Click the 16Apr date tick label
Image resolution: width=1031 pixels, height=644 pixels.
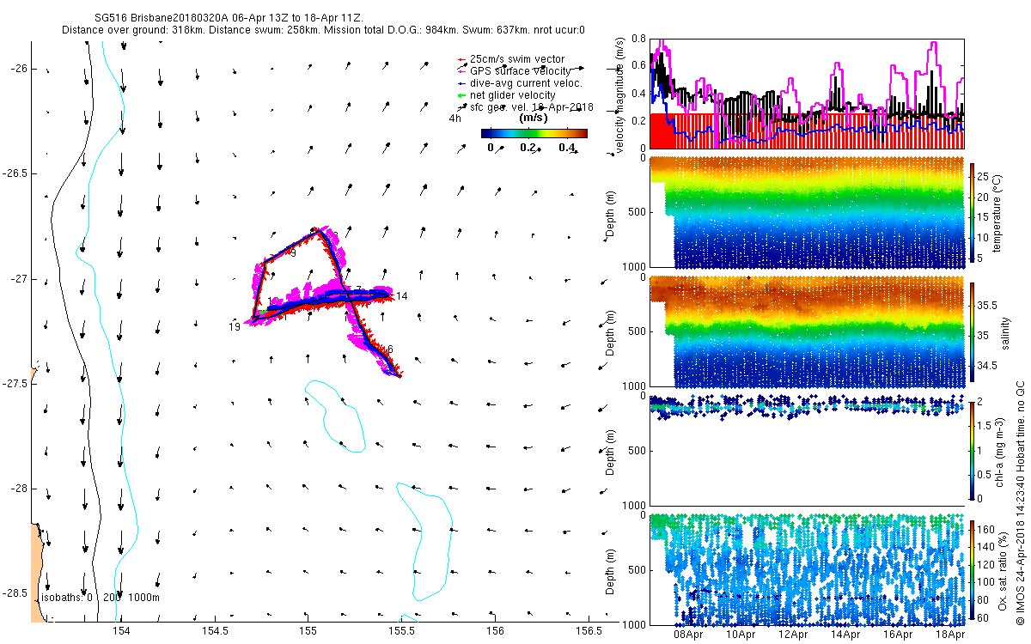point(899,635)
